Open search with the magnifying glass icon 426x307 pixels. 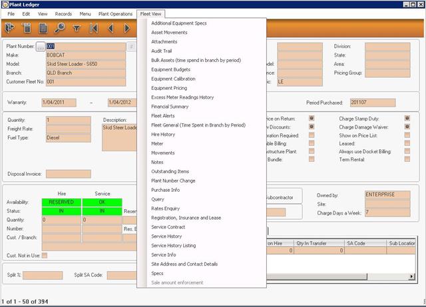pyautogui.click(x=60, y=28)
